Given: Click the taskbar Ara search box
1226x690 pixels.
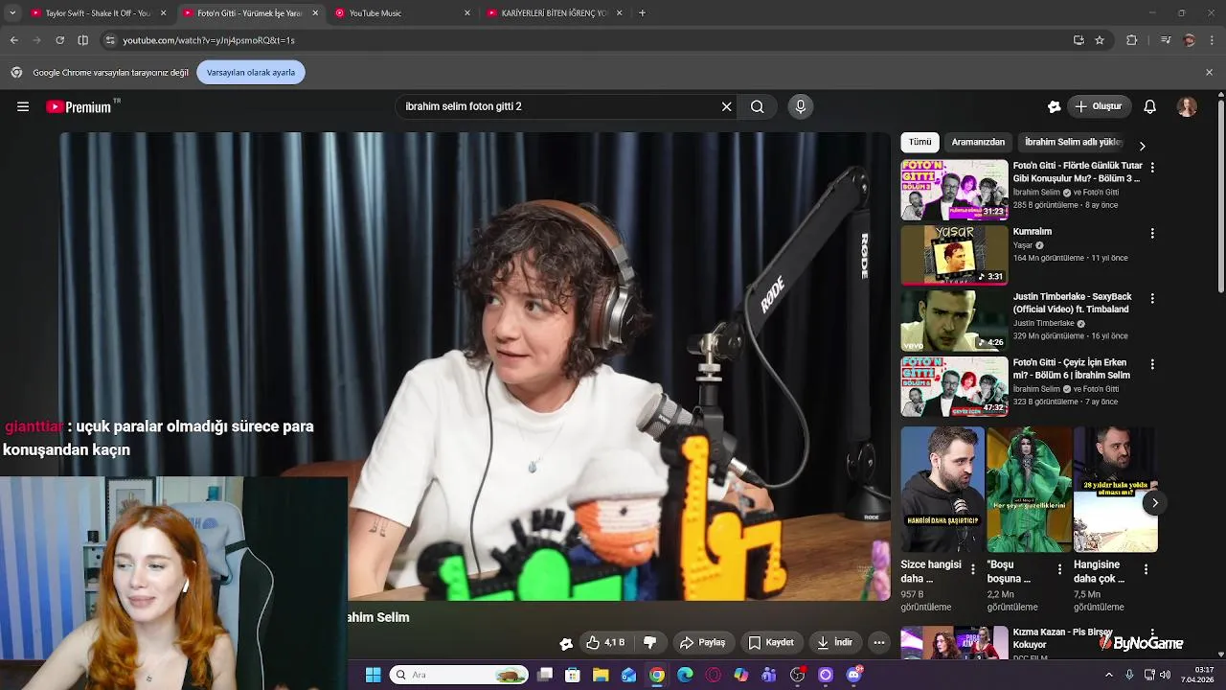Looking at the screenshot, I should point(460,675).
